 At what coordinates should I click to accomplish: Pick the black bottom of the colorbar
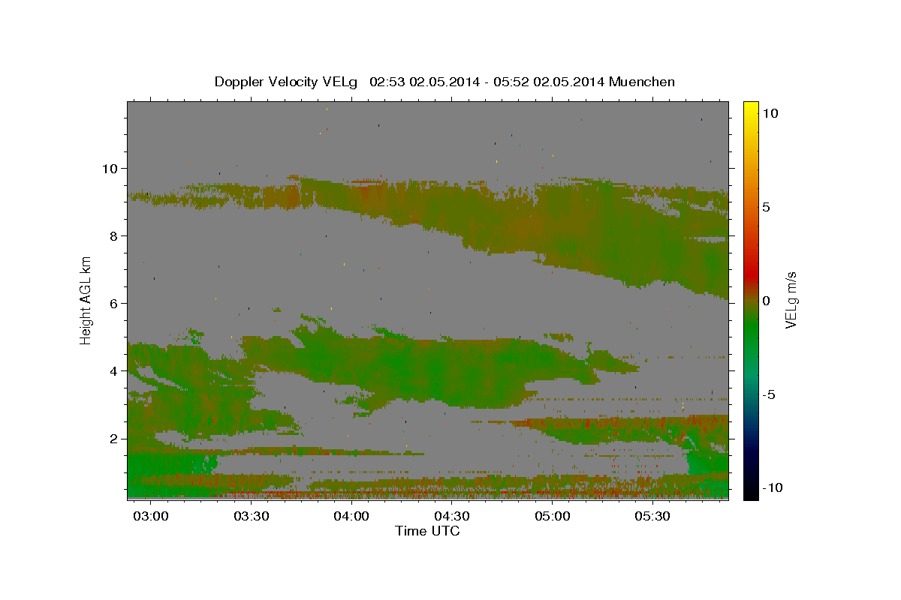click(750, 493)
